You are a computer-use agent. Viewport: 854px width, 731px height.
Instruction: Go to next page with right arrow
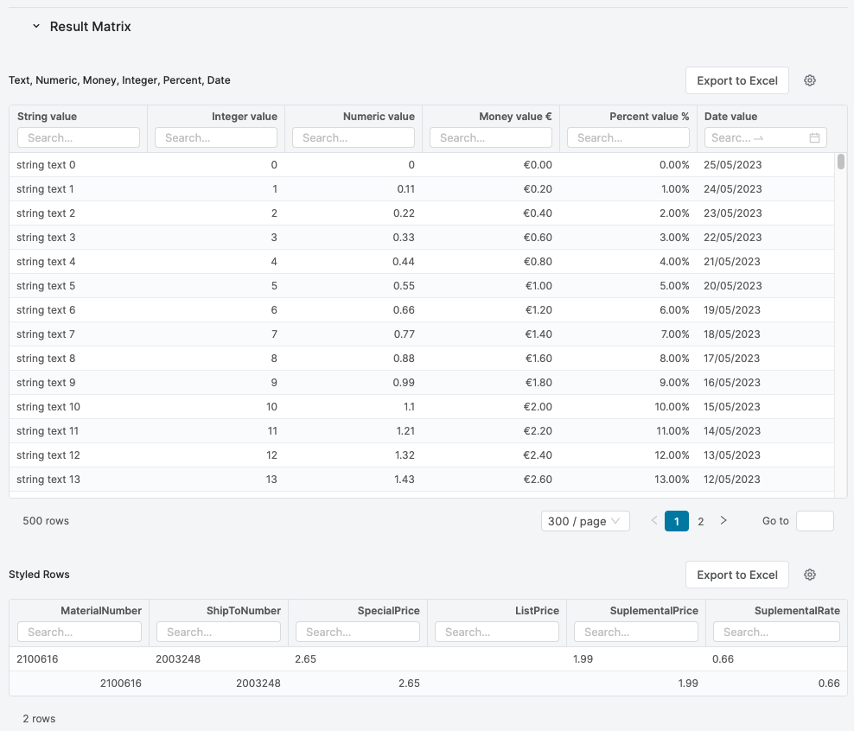click(x=723, y=521)
